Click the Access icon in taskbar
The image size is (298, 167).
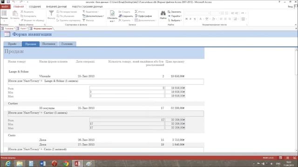tap(77, 164)
